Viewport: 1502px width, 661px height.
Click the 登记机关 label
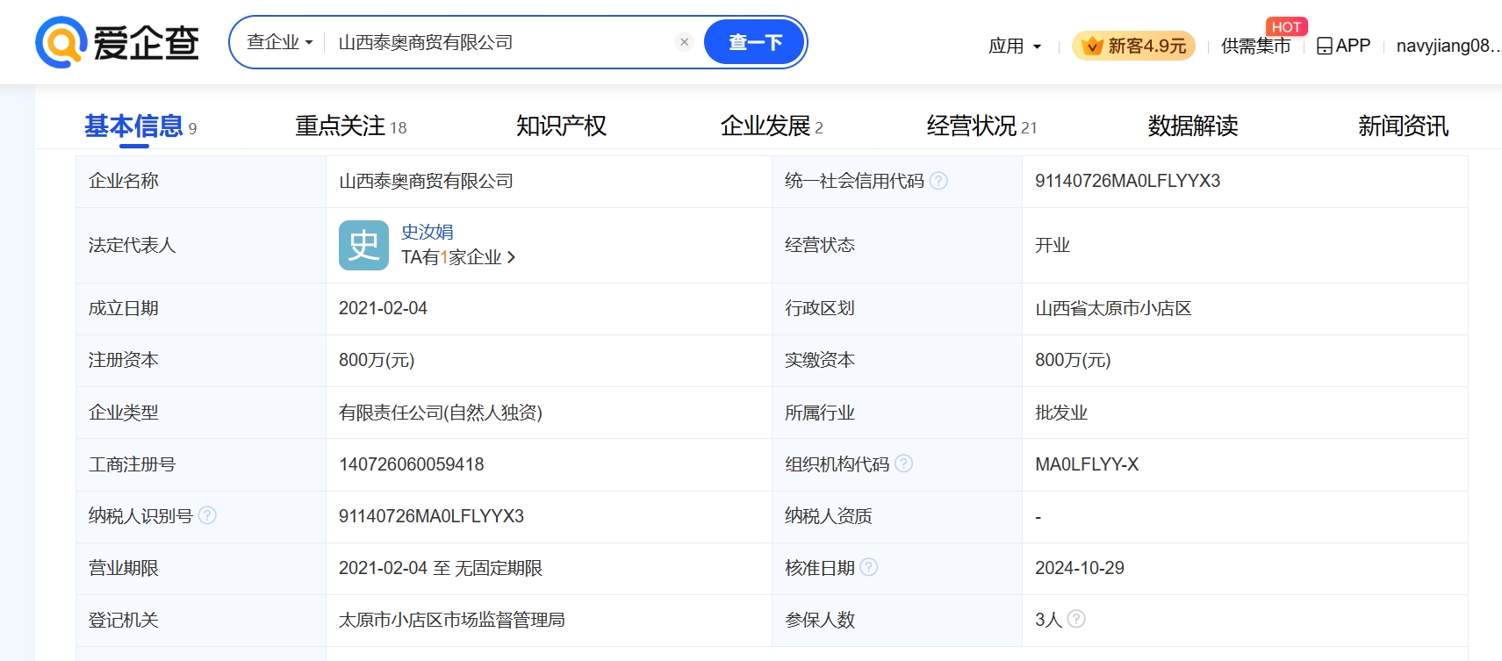tap(124, 620)
